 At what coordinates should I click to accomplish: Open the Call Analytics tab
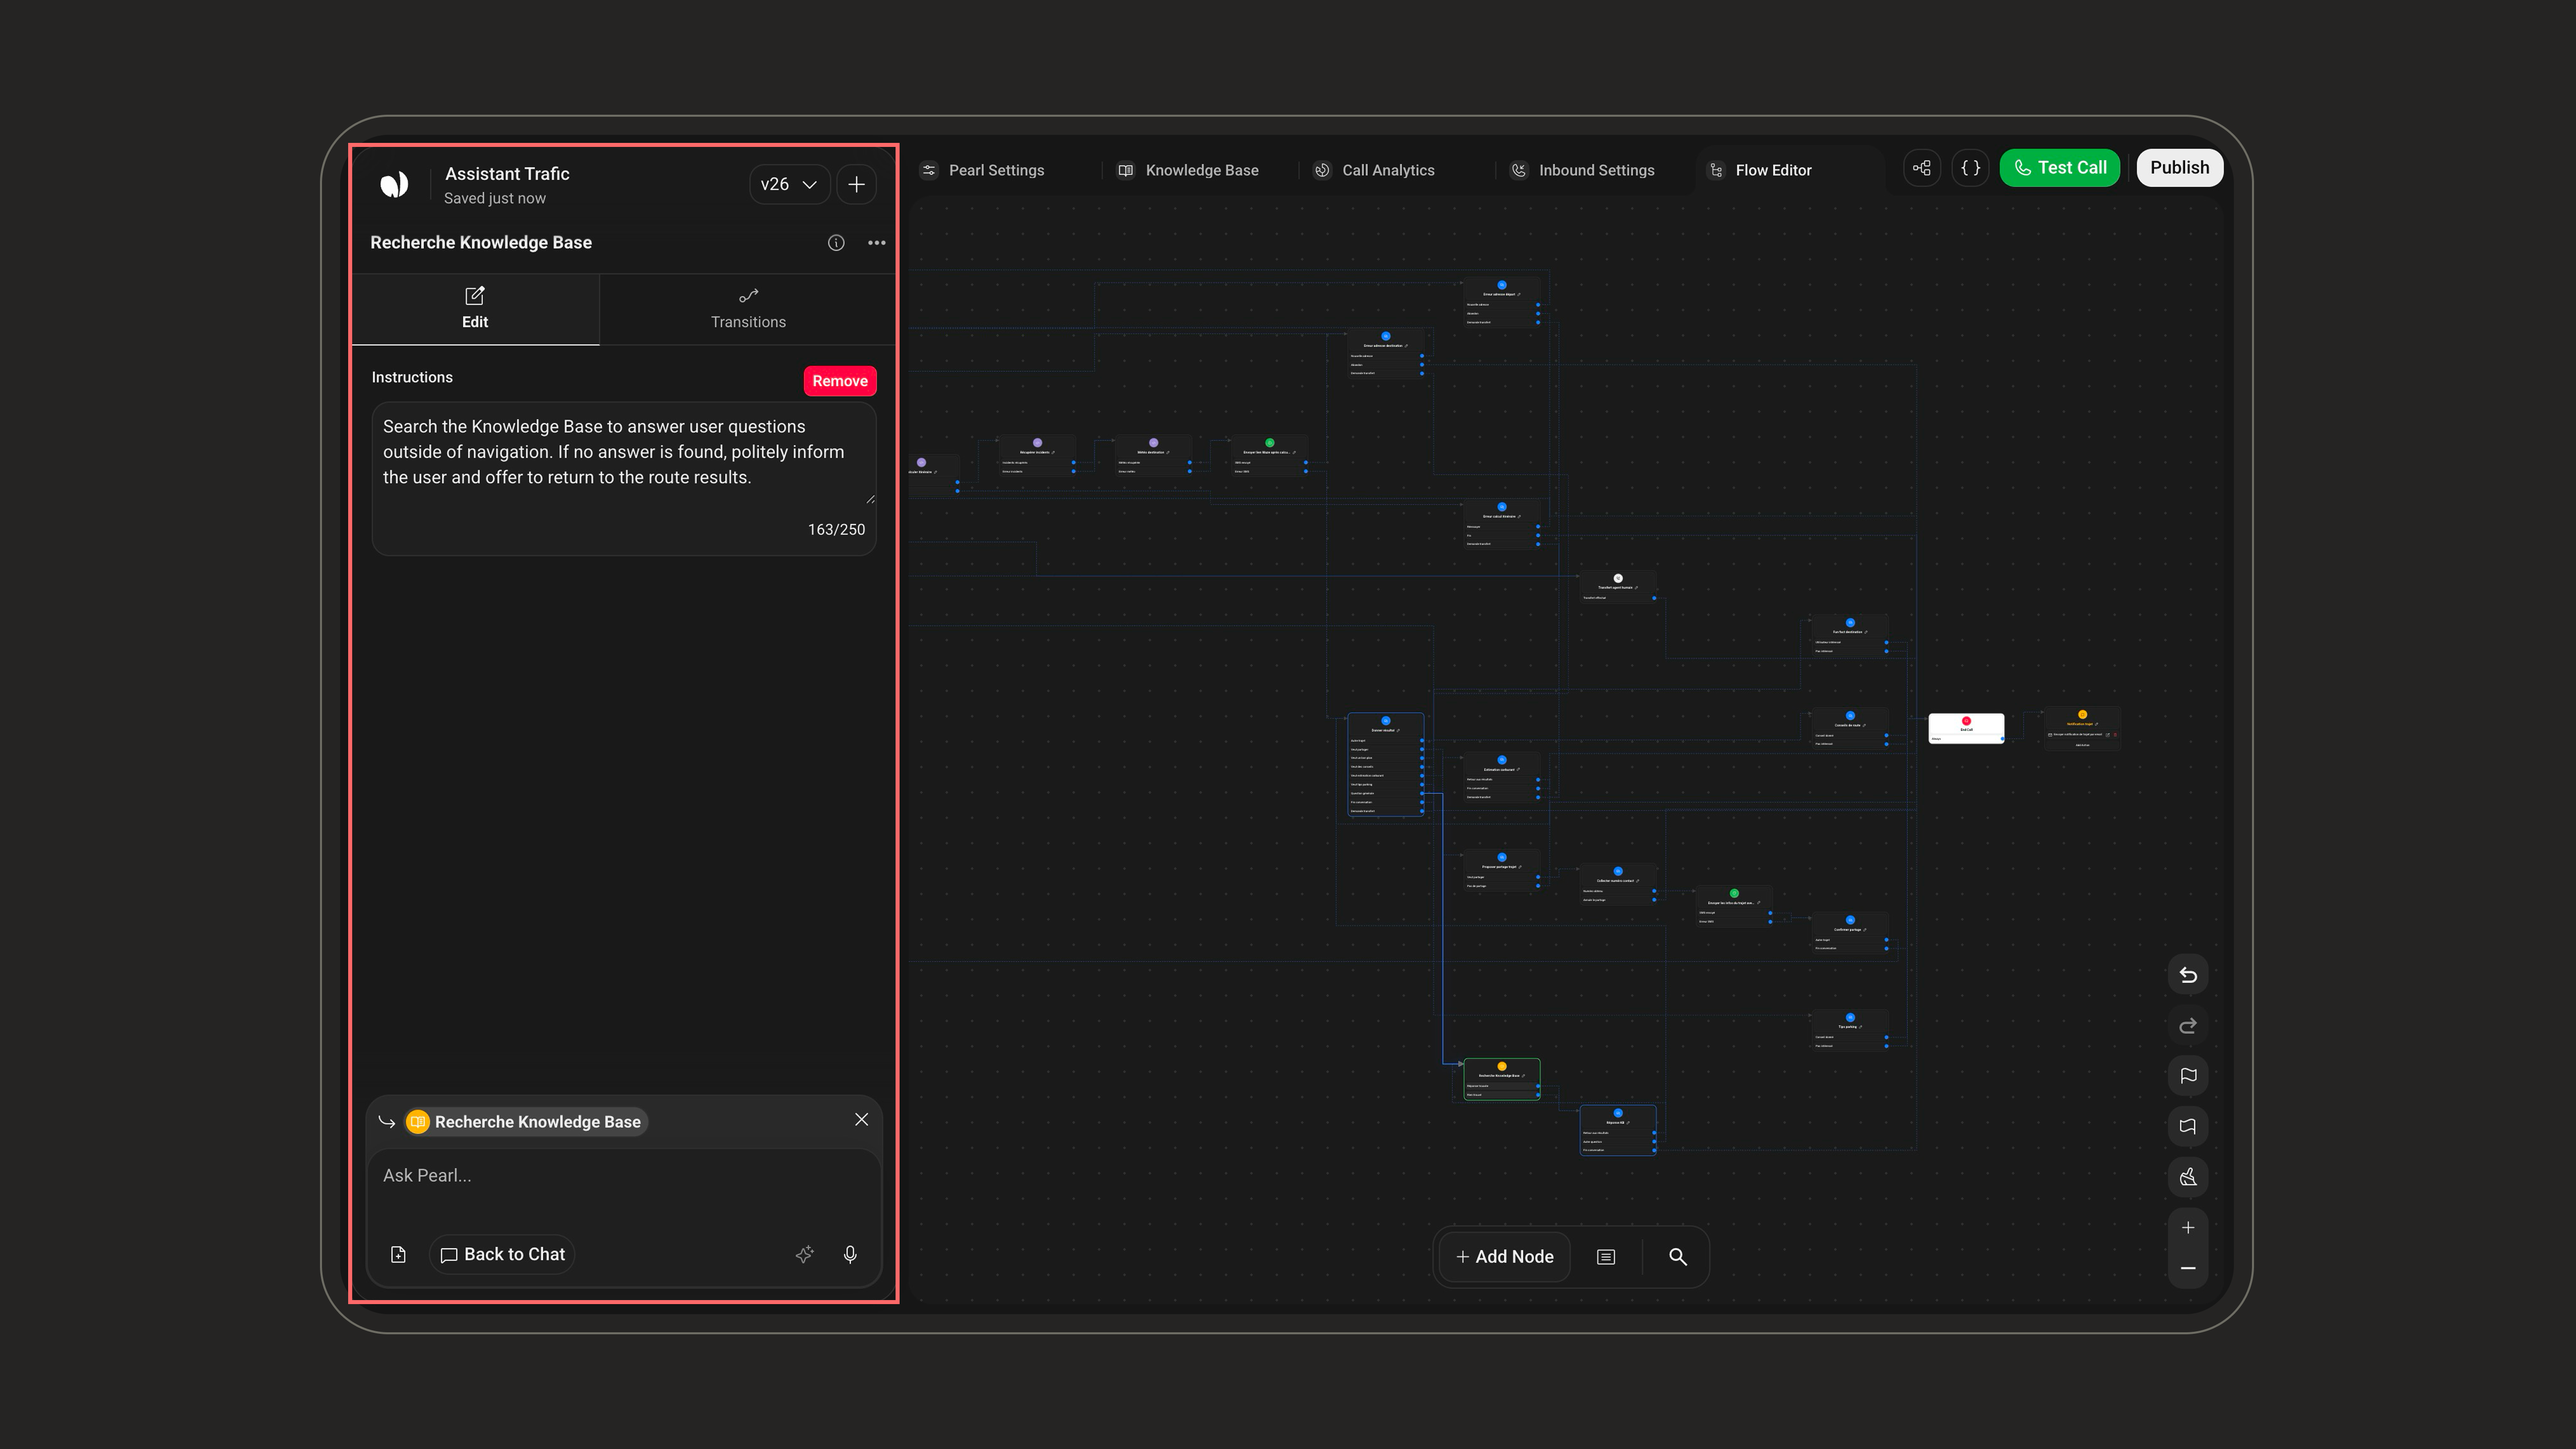click(1375, 170)
